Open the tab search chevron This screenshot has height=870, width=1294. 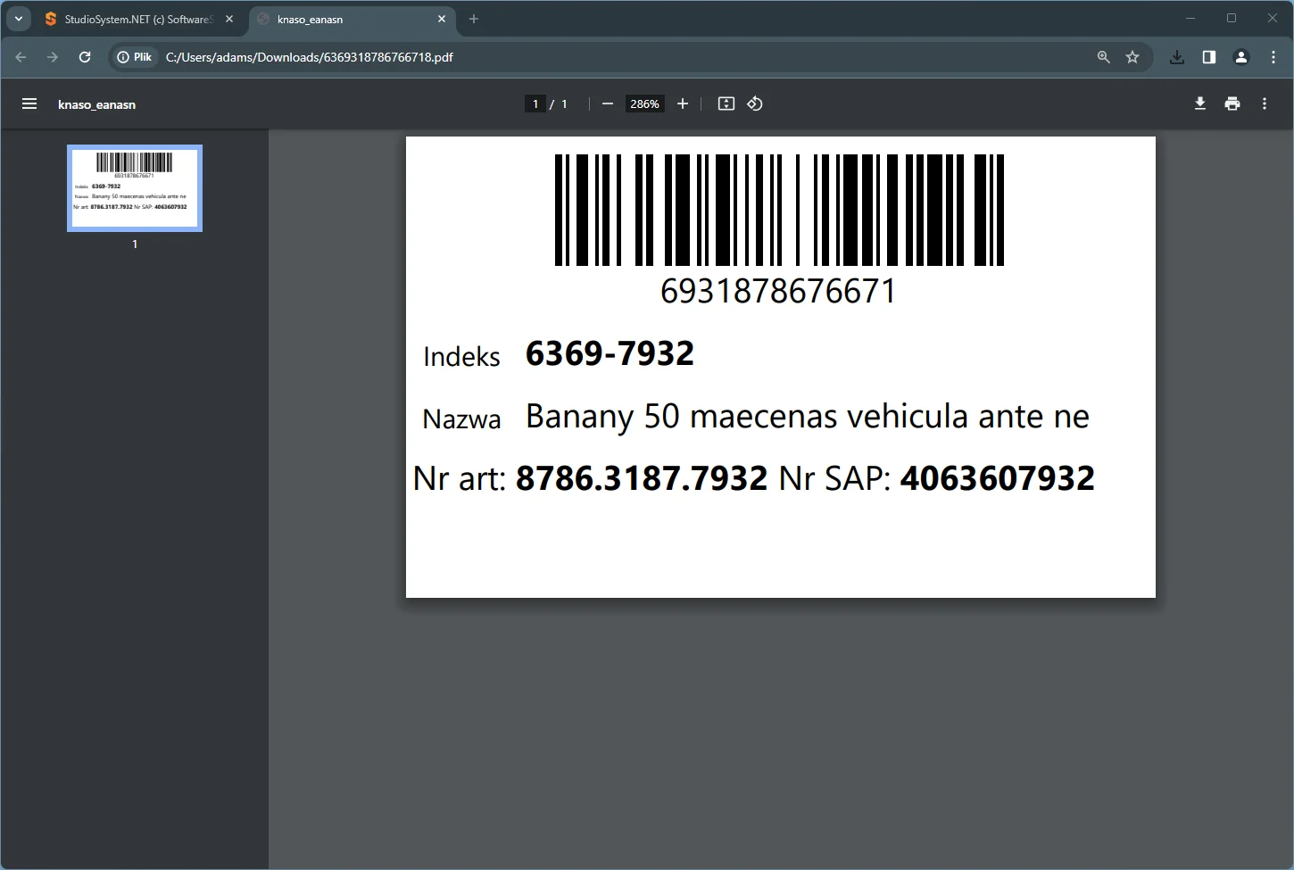[x=18, y=19]
